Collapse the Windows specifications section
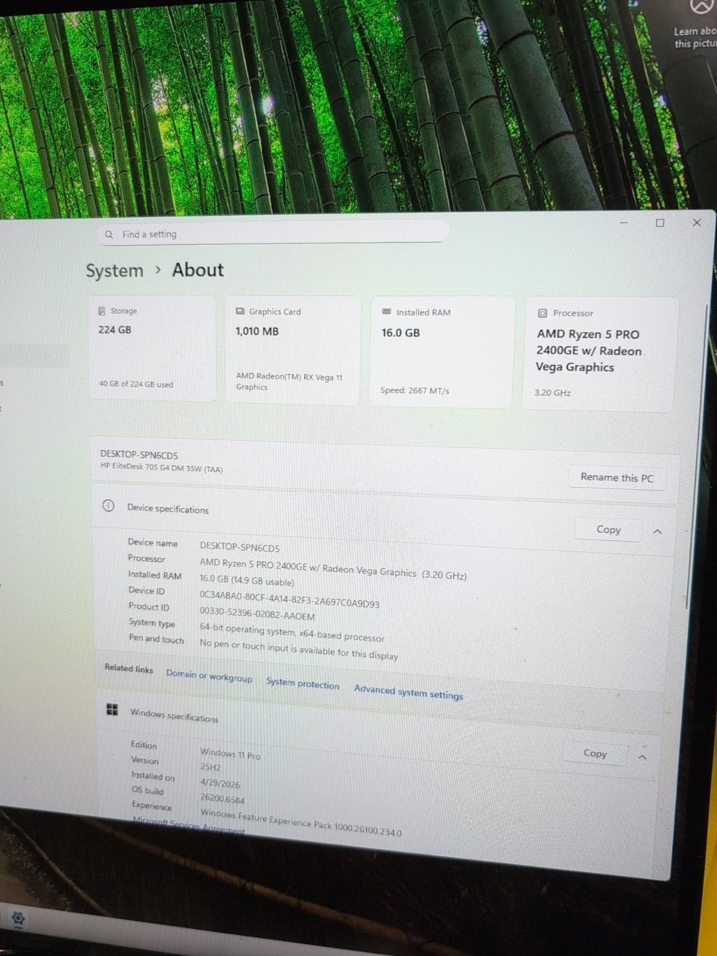 tap(642, 757)
